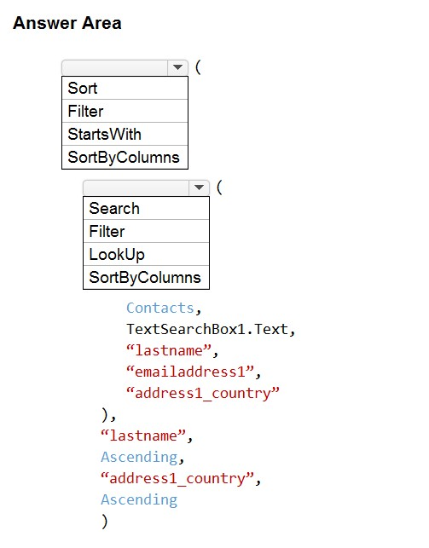This screenshot has height=548, width=429.
Task: Pick SortByColumns directly under StartsWith
Action: click(x=125, y=158)
